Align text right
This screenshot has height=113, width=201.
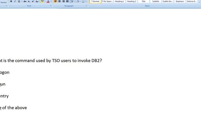tap(63, 1)
